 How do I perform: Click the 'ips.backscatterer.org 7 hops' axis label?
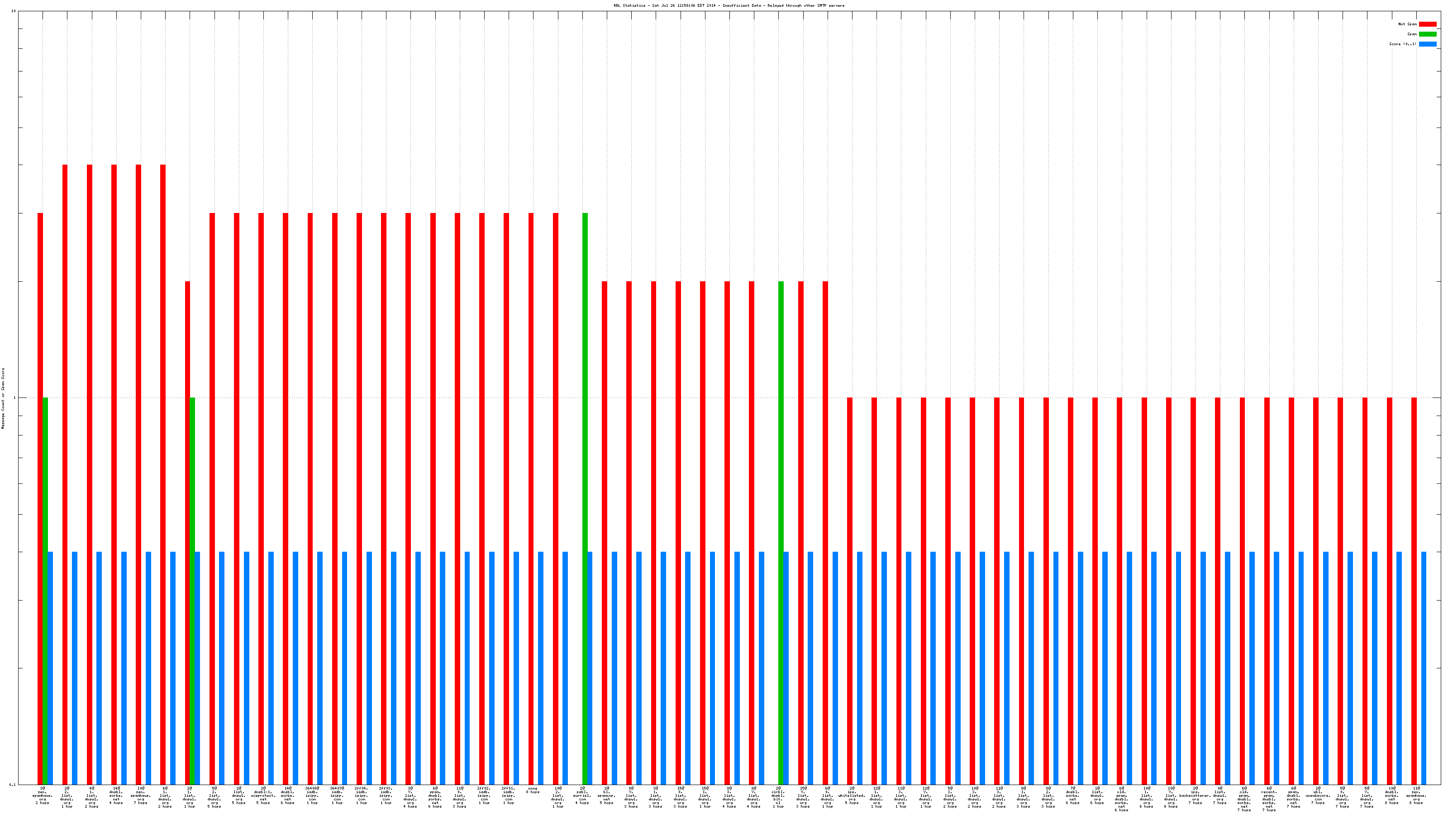coord(1195,795)
